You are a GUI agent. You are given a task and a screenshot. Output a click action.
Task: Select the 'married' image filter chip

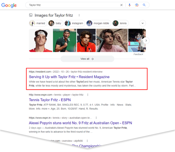[38, 23]
